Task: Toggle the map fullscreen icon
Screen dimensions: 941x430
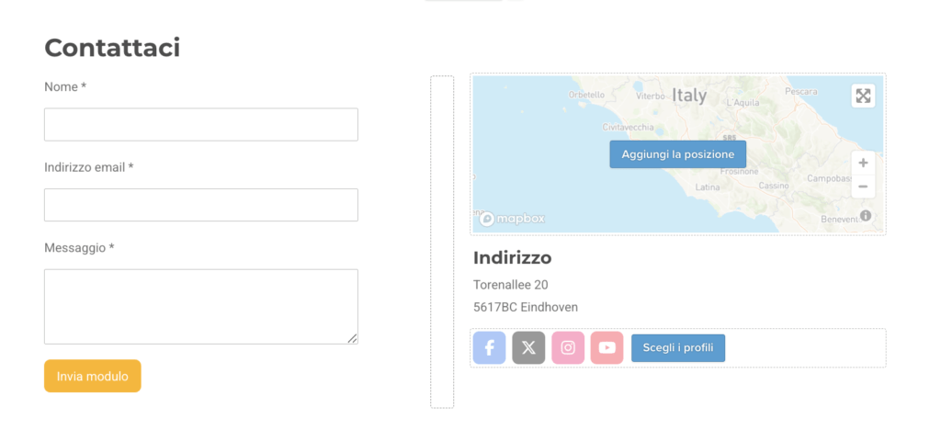Action: (863, 96)
